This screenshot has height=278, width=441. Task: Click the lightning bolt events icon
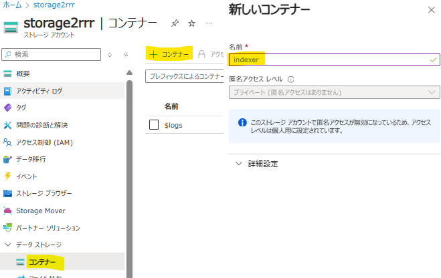click(x=7, y=176)
